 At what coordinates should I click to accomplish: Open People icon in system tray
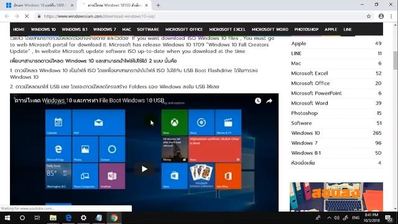[318, 218]
